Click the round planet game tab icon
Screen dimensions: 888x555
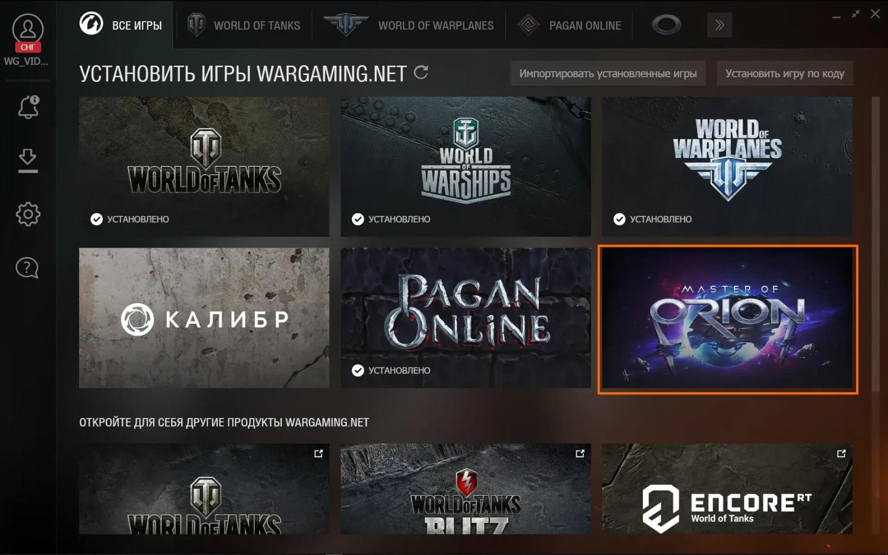(x=666, y=25)
